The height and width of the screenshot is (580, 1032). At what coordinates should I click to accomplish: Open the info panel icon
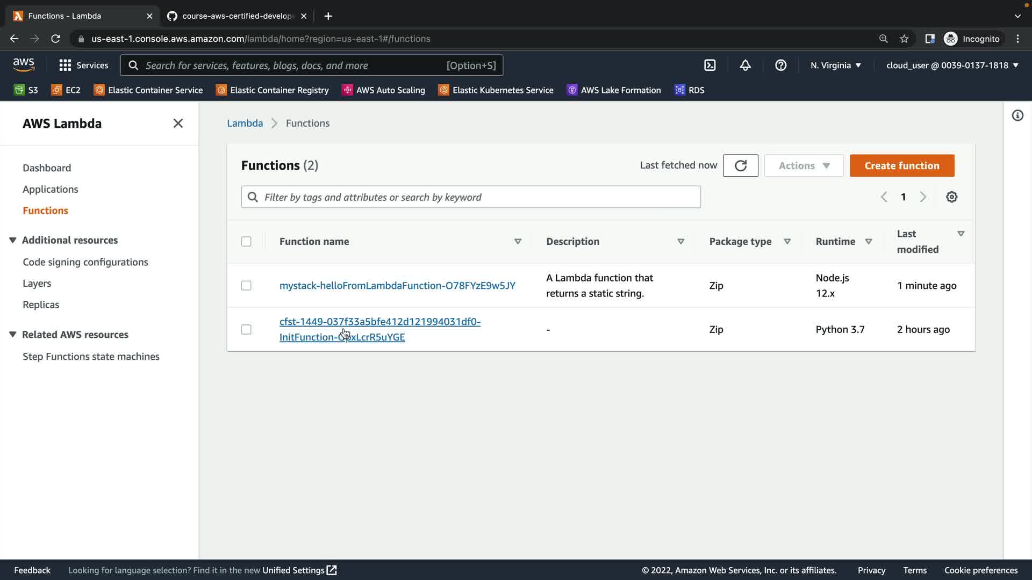(1017, 115)
